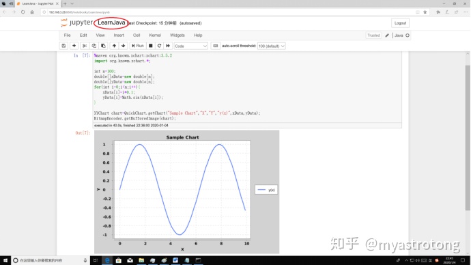Move the selected cell down

point(123,46)
